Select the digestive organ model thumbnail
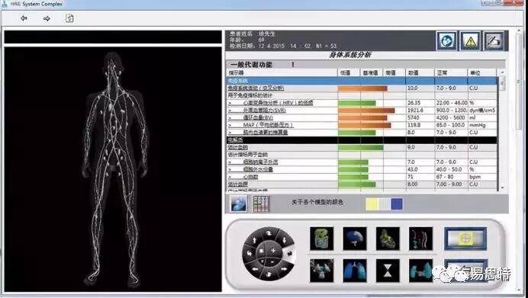 (321, 239)
